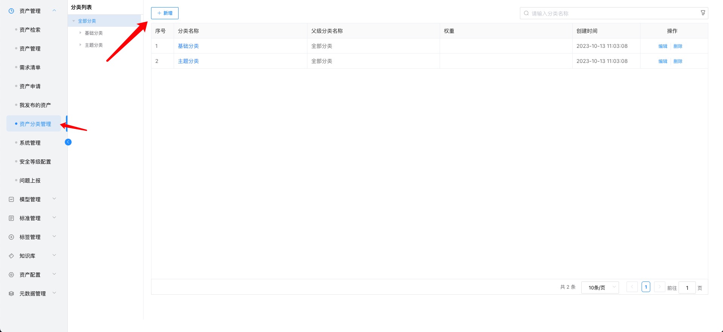723x332 pixels.
Task: Click 编辑 for the 主题分类 row
Action: [x=663, y=61]
